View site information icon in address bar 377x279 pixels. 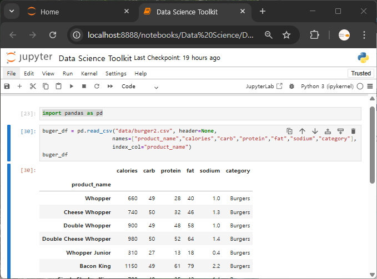pos(77,35)
